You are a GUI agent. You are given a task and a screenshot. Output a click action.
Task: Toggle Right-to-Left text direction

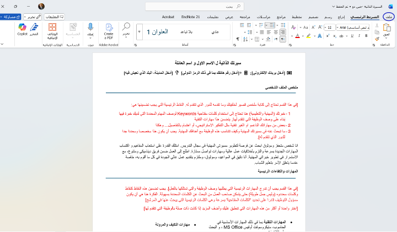(x=283, y=39)
